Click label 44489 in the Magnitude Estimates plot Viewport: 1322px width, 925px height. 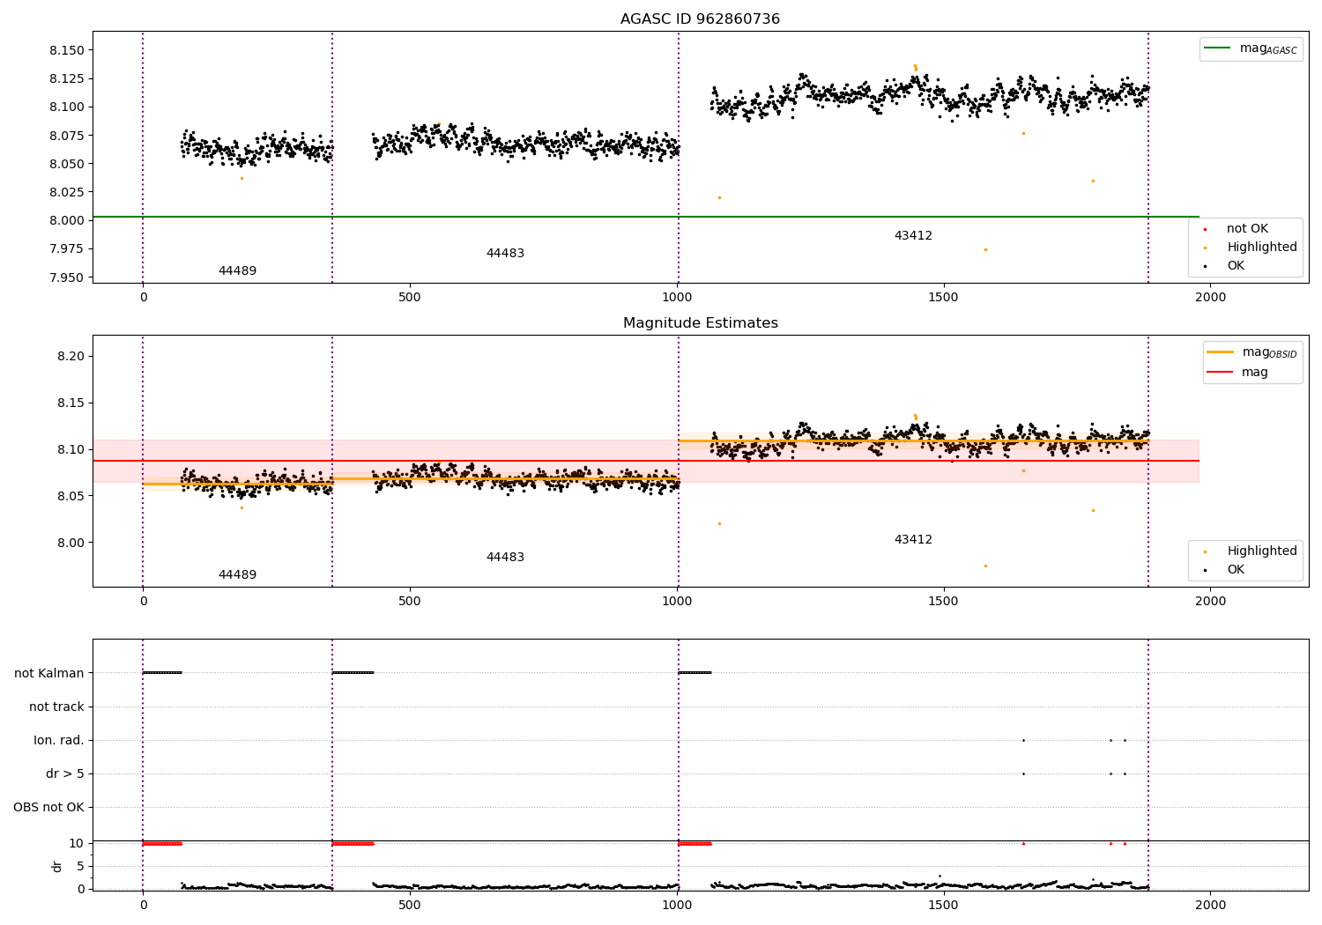coord(237,574)
